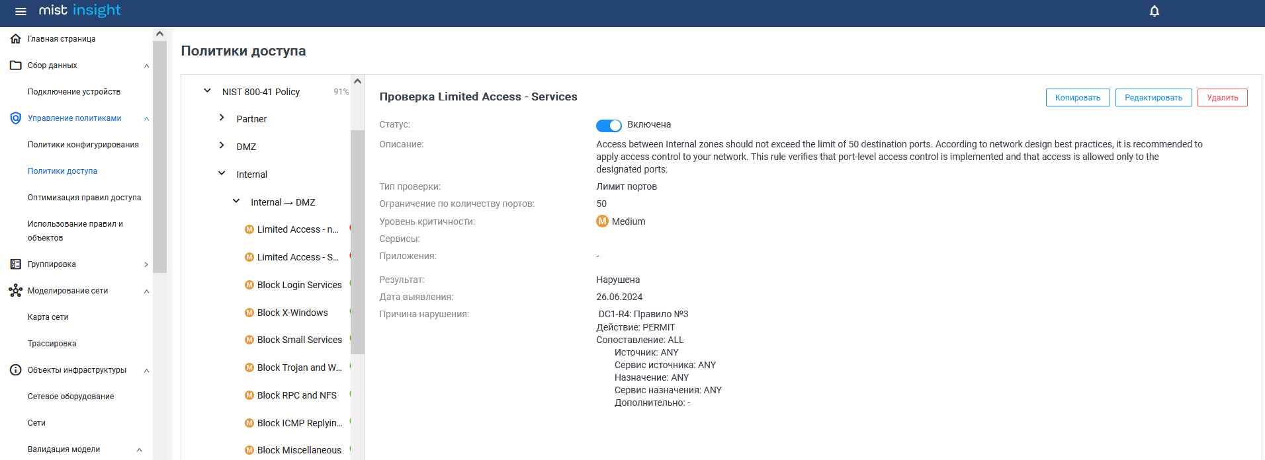The width and height of the screenshot is (1265, 460).
Task: Click the shield icon for Управление политиками
Action: pos(16,118)
